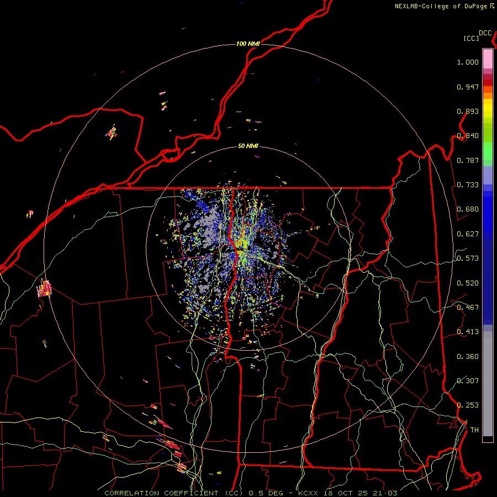Pick the gray segment at the bottom of the color bar
Image resolution: width=497 pixels, height=497 pixels.
(x=488, y=384)
